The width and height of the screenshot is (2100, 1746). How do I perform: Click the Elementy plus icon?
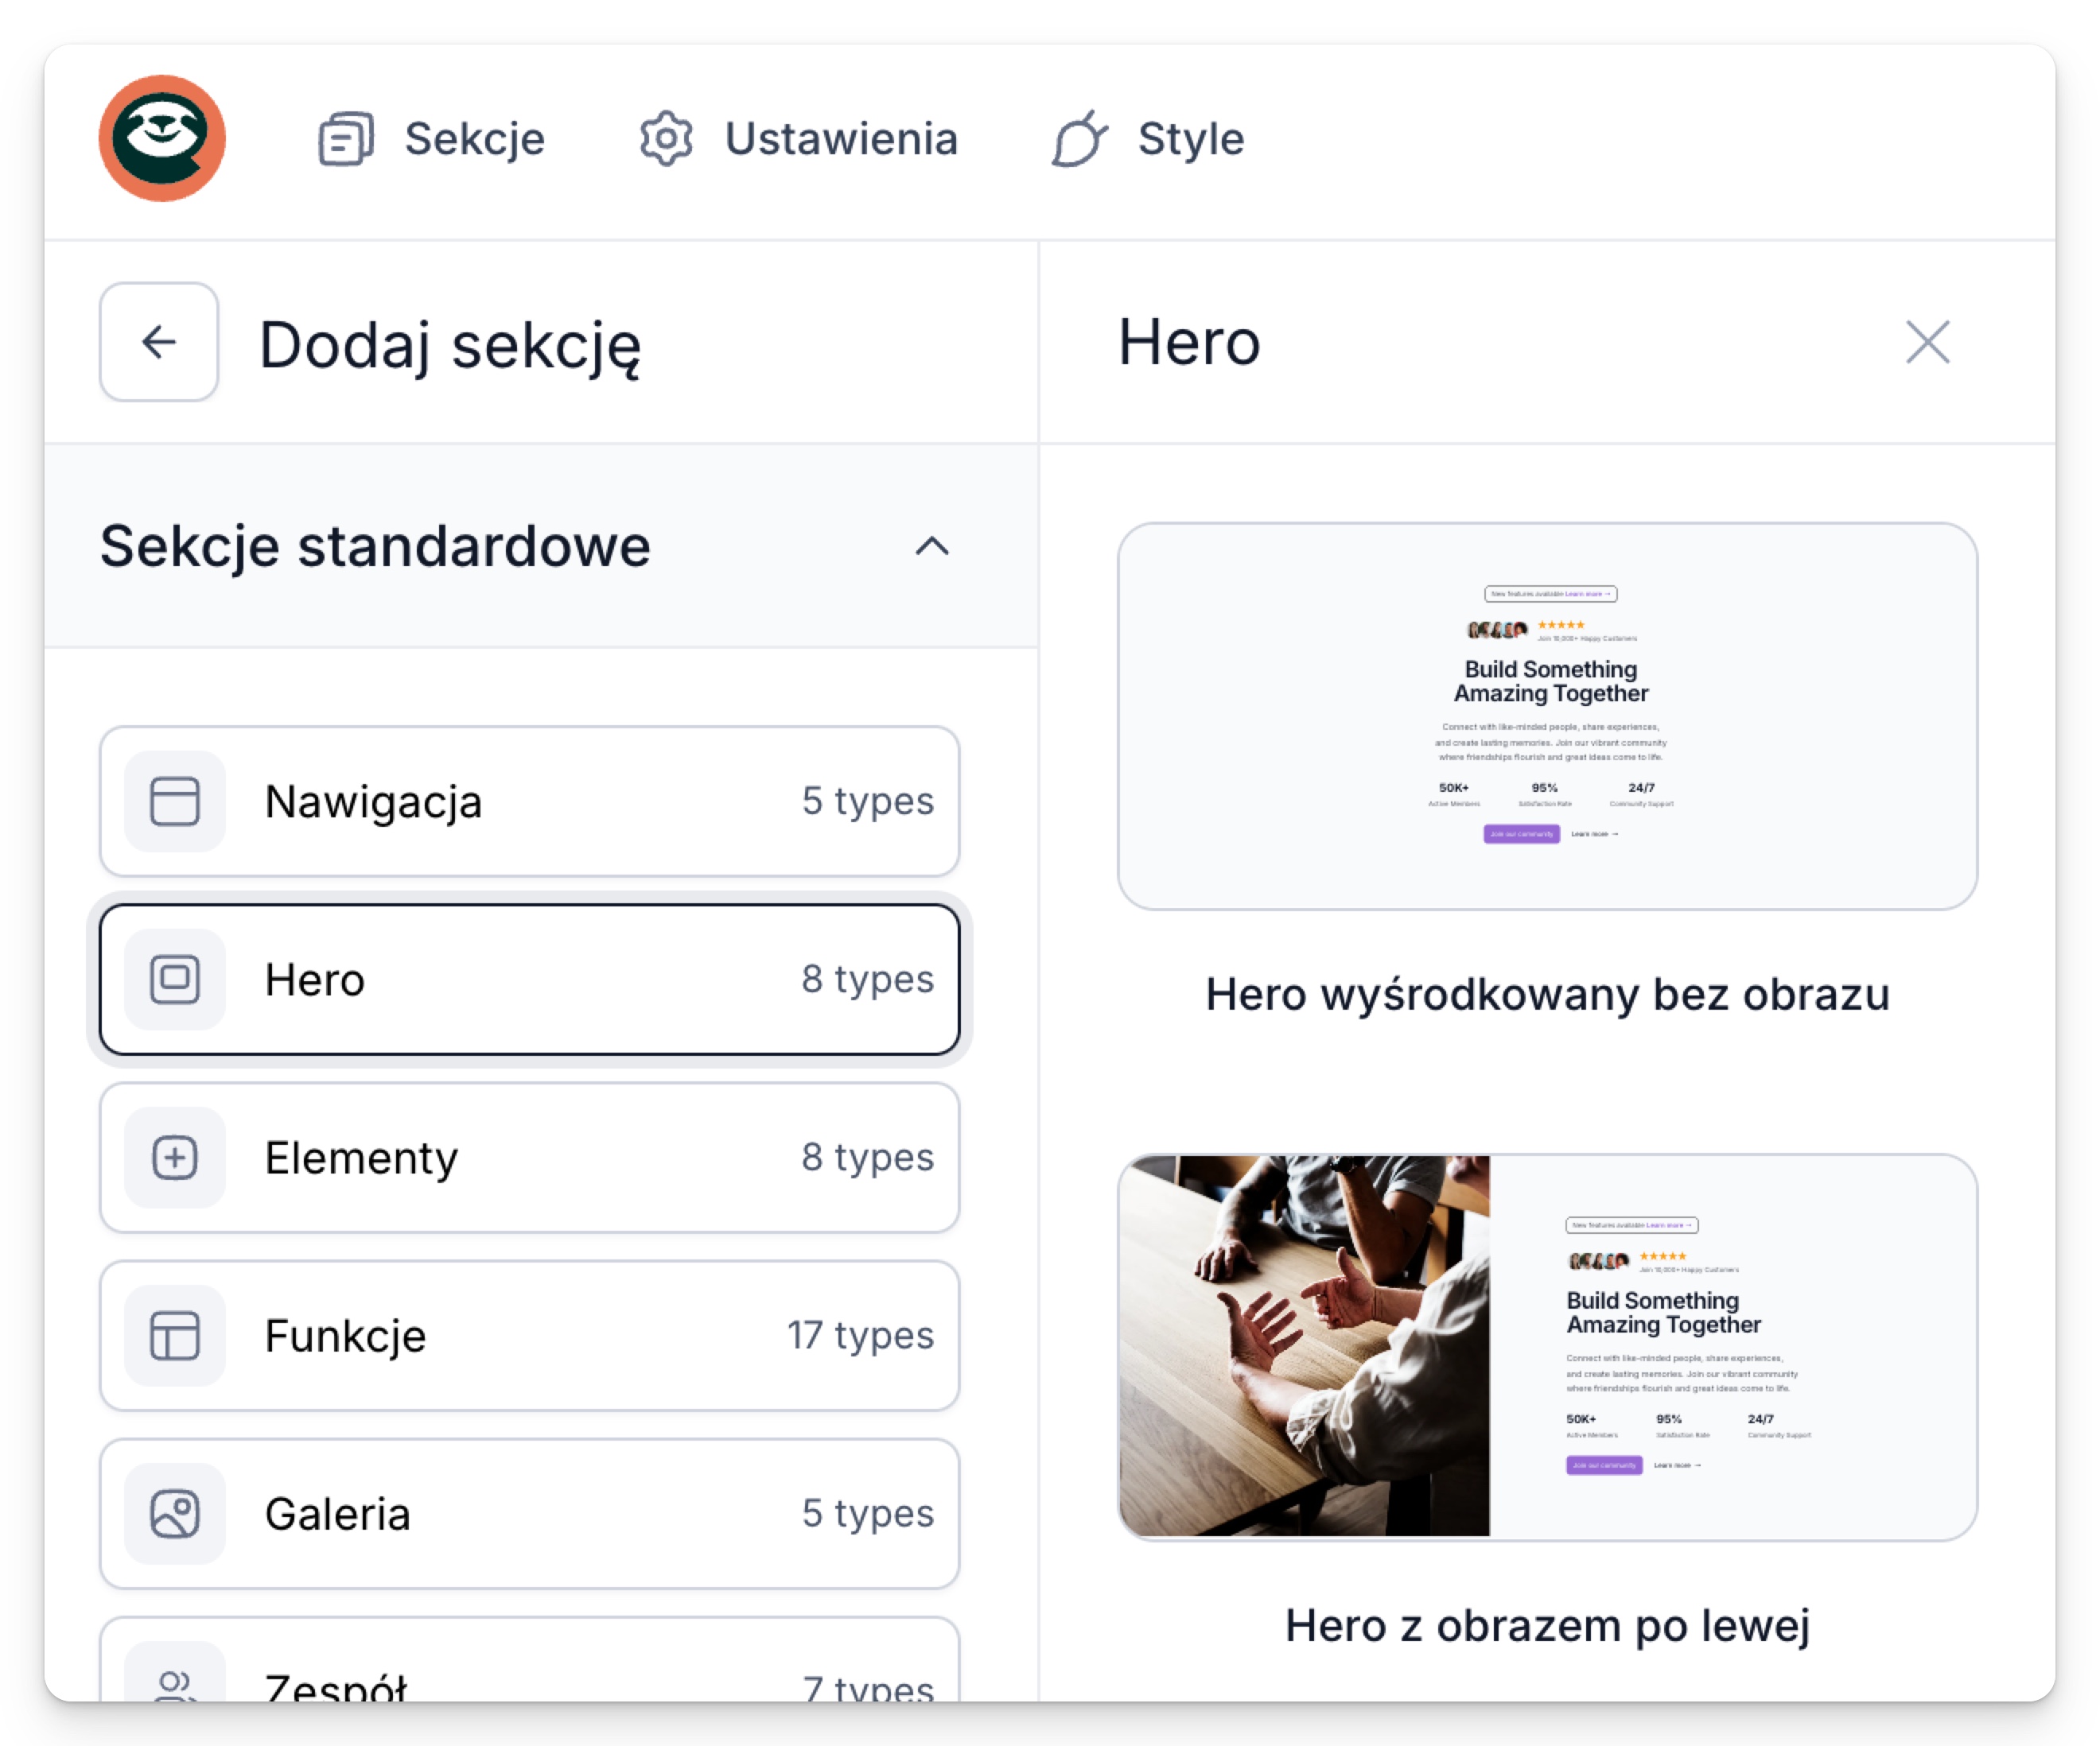(175, 1158)
